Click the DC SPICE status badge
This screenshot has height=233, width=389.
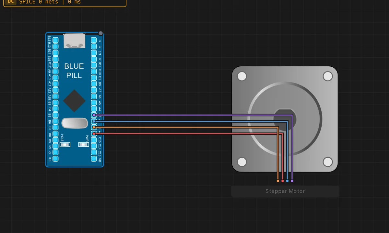(65, 2)
